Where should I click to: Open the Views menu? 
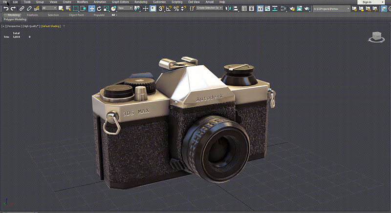point(53,2)
